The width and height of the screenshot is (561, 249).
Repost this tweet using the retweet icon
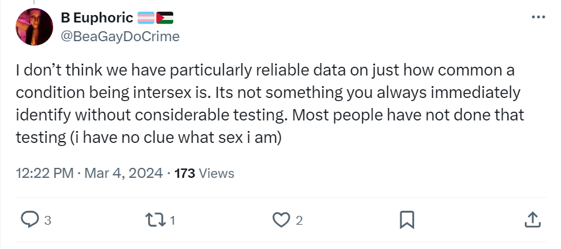(x=155, y=220)
